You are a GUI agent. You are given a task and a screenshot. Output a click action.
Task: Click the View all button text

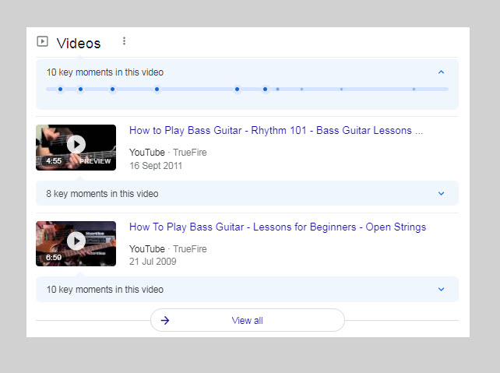tap(247, 320)
